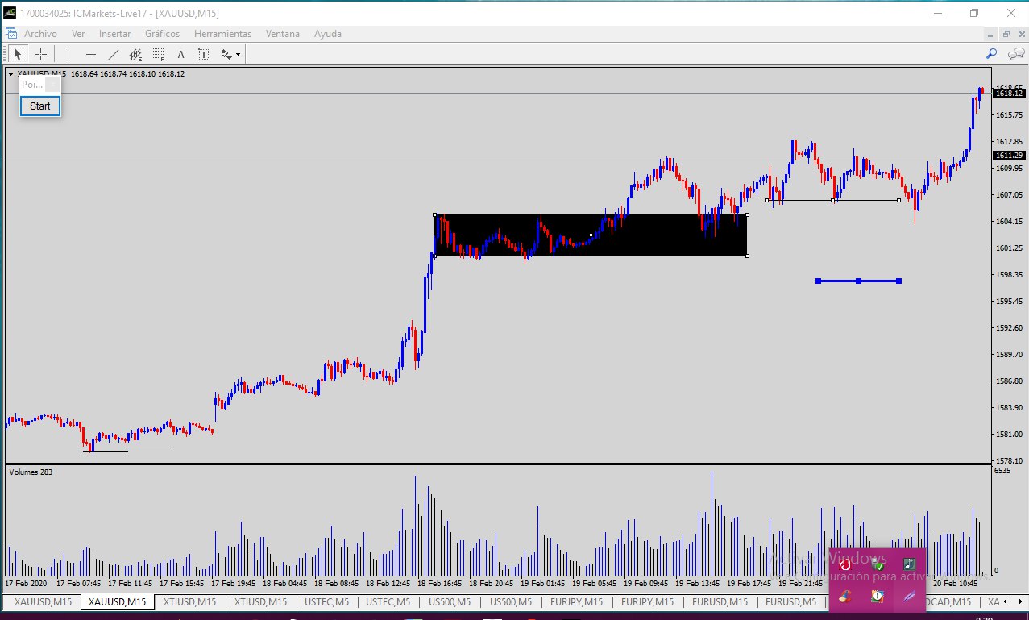Open the Ventana menu

[283, 34]
